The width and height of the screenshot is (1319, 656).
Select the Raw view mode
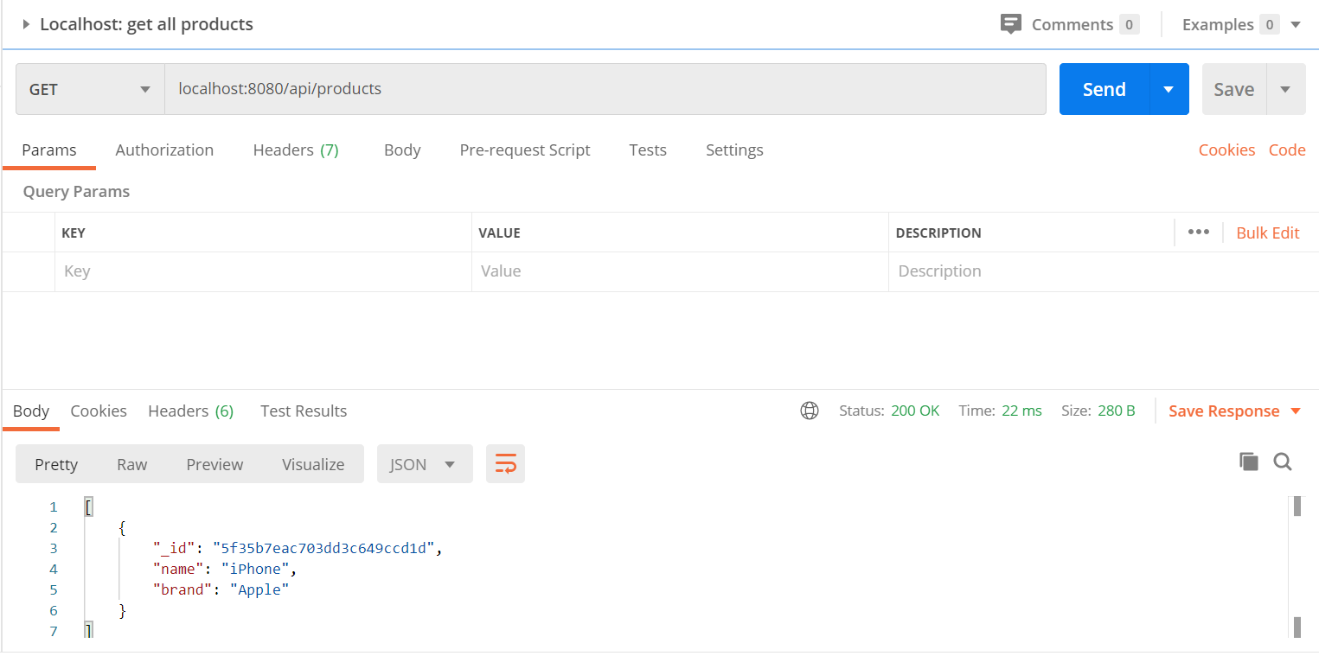(132, 464)
